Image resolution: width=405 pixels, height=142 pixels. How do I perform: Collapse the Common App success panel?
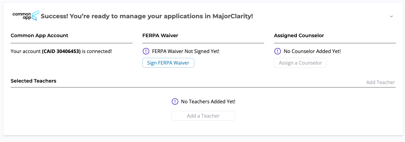point(391,16)
